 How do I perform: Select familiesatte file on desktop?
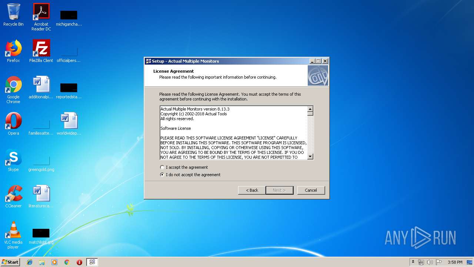pos(41,126)
